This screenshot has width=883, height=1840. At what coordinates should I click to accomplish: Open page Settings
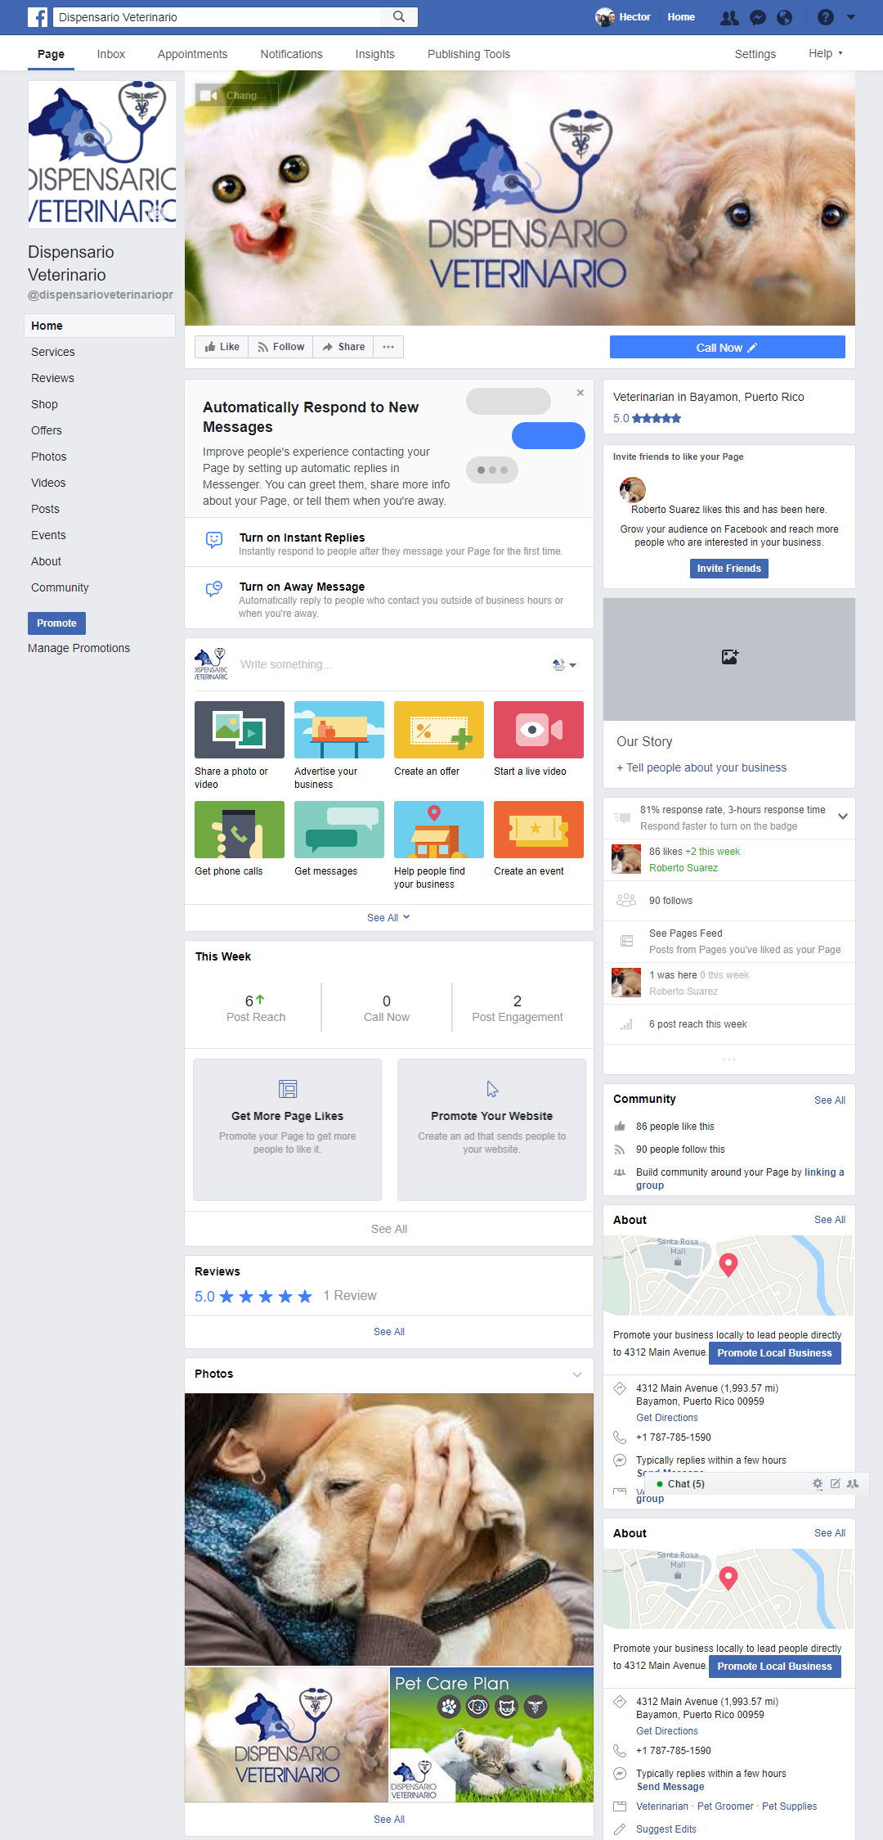(x=755, y=54)
